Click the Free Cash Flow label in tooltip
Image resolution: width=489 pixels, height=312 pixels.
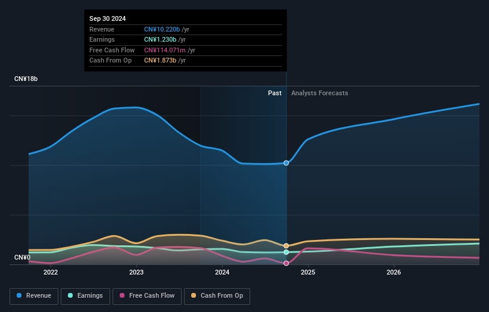[x=112, y=50]
